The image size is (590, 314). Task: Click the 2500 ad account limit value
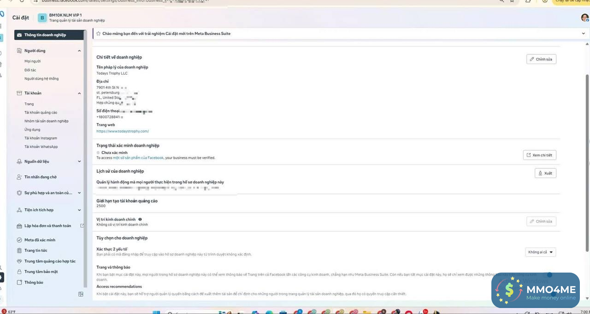pos(101,206)
